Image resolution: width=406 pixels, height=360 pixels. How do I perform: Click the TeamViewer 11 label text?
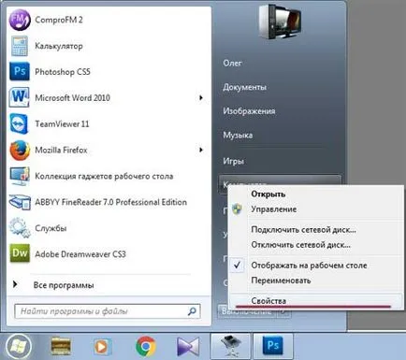[x=62, y=124]
